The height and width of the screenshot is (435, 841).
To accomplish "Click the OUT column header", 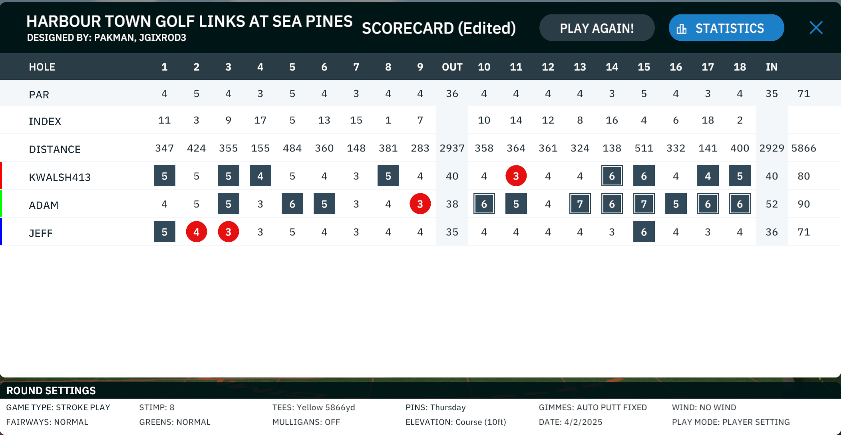I will coord(452,67).
